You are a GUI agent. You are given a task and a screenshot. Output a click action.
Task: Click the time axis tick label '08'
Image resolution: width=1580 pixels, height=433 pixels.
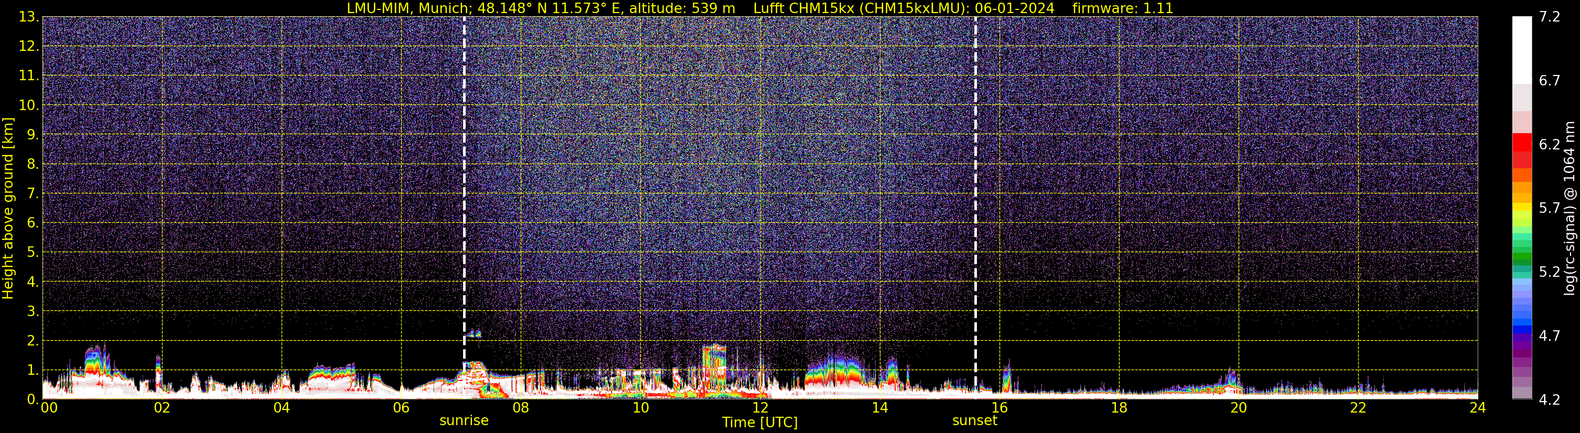521,408
